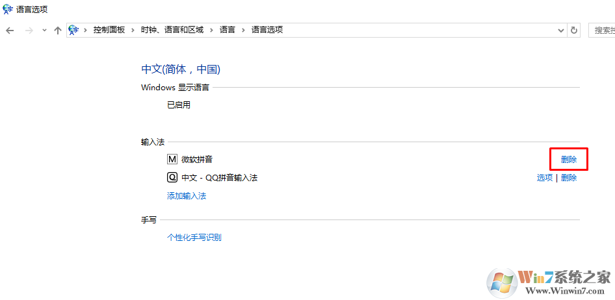Screen dimensions: 615x300
Task: Open 个性化手写识别 link
Action: pos(194,237)
